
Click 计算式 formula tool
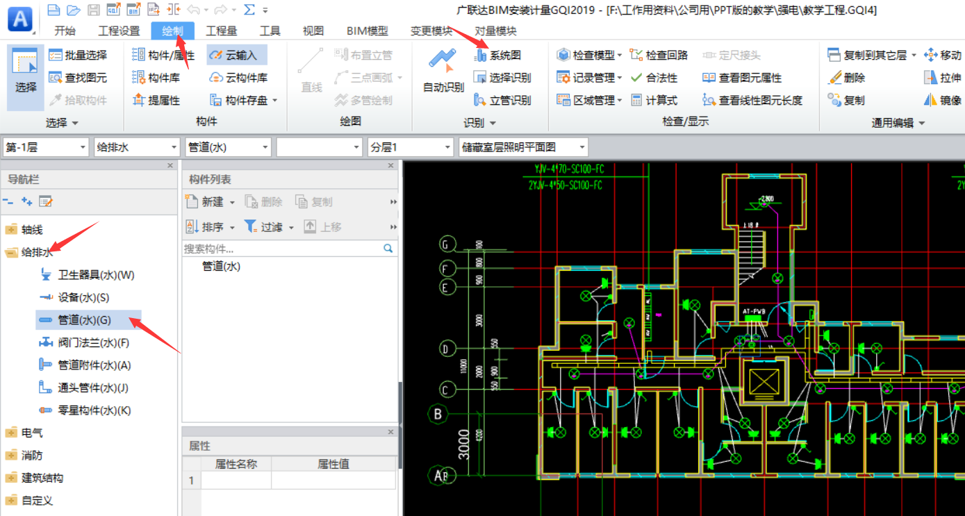pyautogui.click(x=654, y=100)
